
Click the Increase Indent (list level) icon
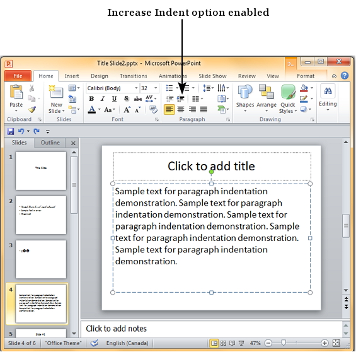click(181, 98)
